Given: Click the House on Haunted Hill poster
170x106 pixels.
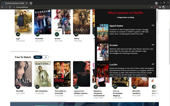Looking at the screenshot, I should pyautogui.click(x=120, y=82).
